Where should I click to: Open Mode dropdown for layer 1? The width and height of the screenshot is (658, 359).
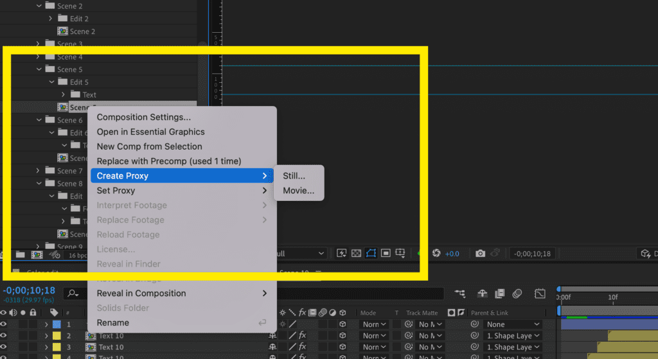[375, 324]
